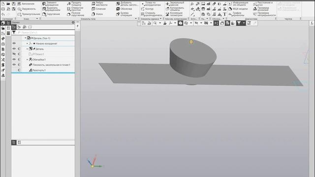Choose the Отверстие простое hole command

(x=75, y=9)
